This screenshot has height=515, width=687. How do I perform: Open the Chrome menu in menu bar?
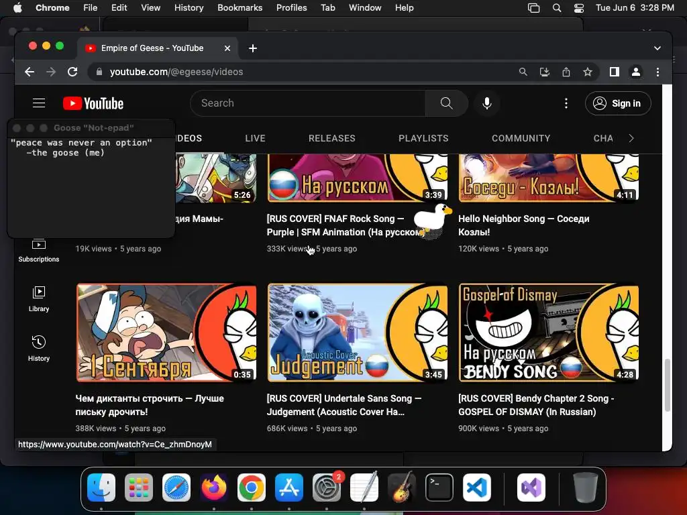pyautogui.click(x=52, y=8)
